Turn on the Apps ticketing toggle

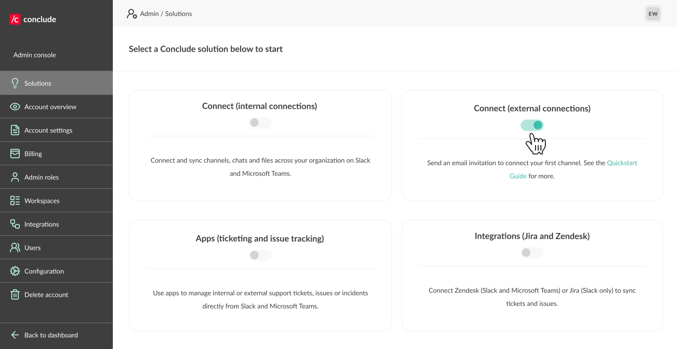pyautogui.click(x=260, y=255)
